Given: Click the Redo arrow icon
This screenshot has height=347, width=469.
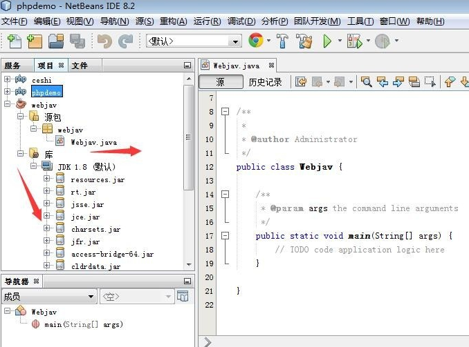Looking at the screenshot, I should point(126,41).
